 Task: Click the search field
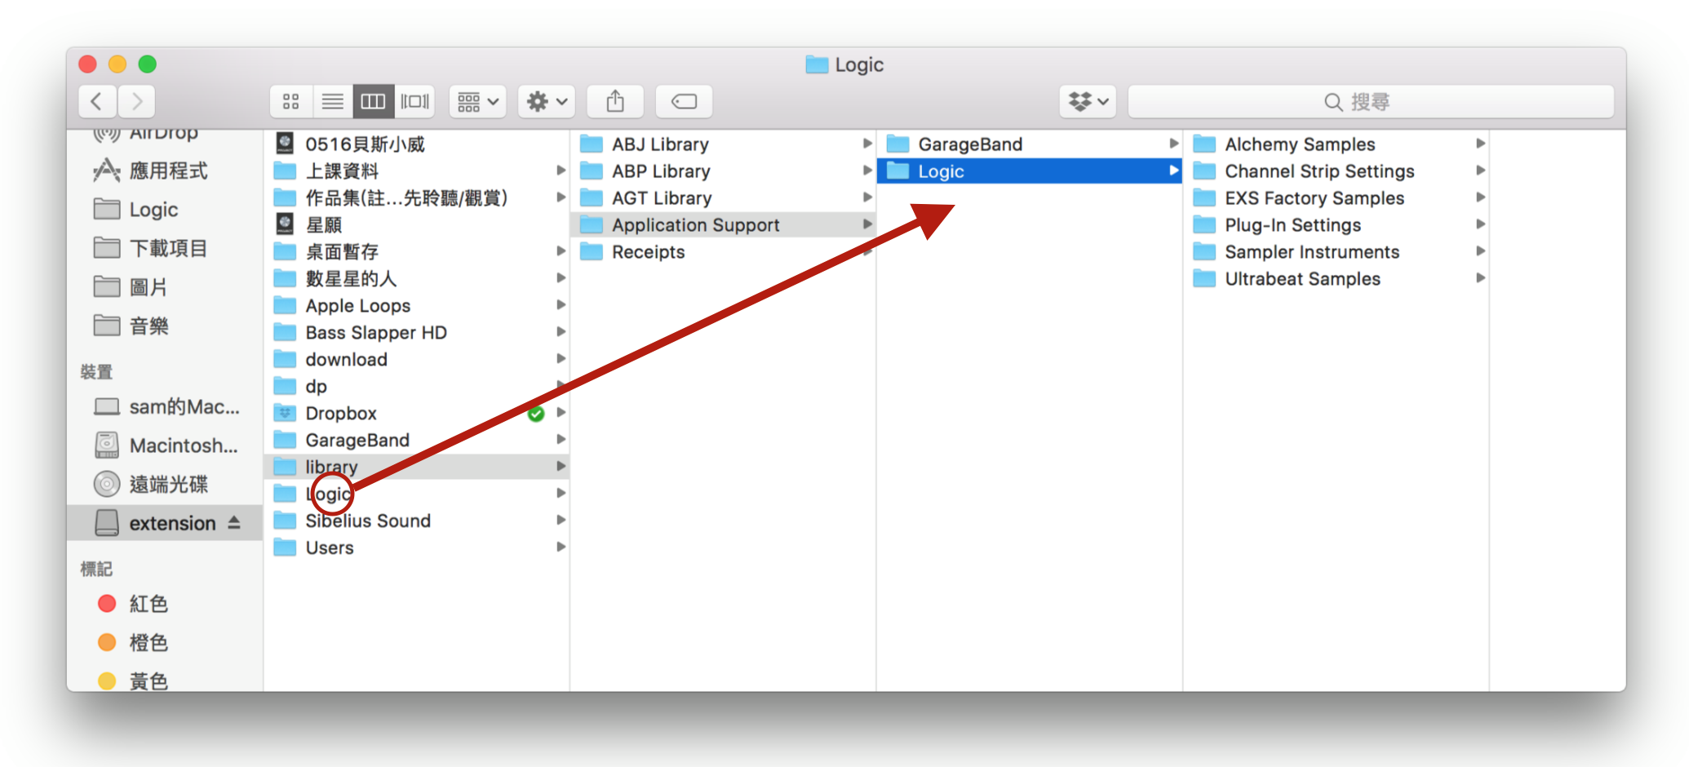pos(1371,101)
